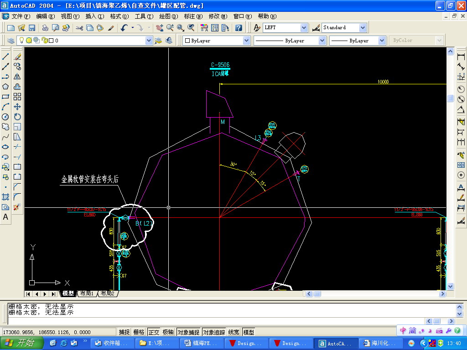The image size is (467, 350).
Task: Open the Layer Properties Manager icon
Action: point(11,41)
